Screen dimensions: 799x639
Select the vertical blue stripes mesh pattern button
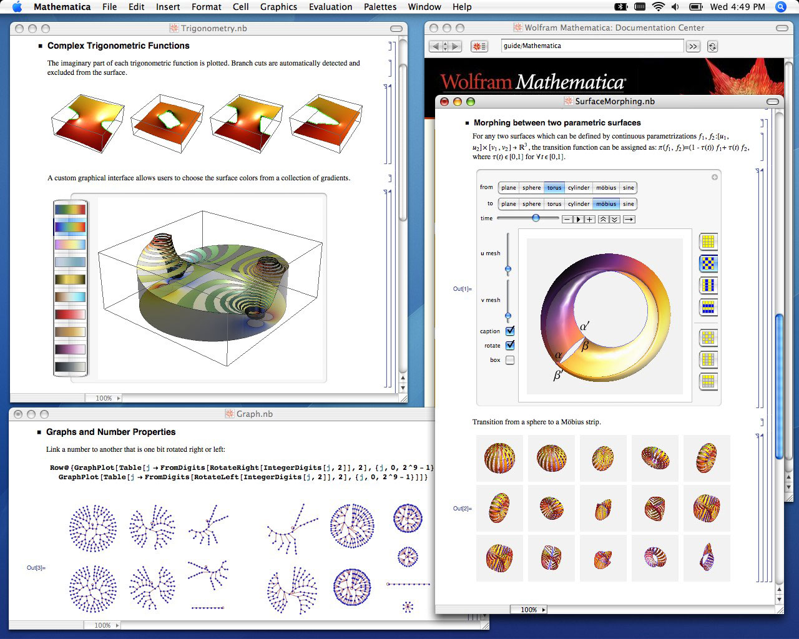click(x=708, y=285)
